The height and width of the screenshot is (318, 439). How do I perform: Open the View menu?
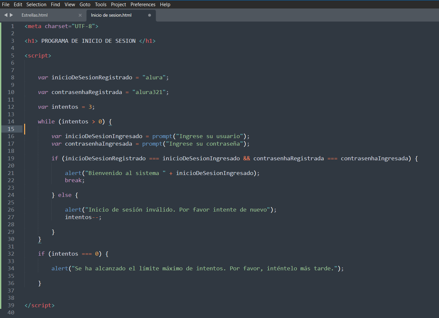coord(70,5)
